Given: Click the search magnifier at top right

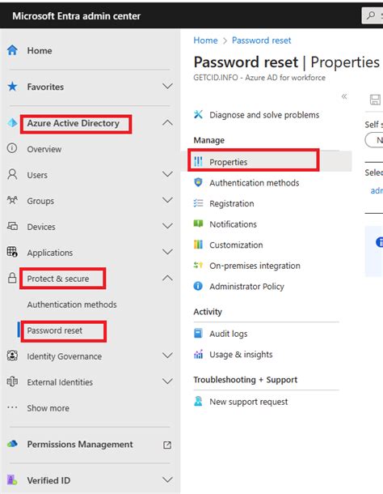Looking at the screenshot, I should coord(371,15).
